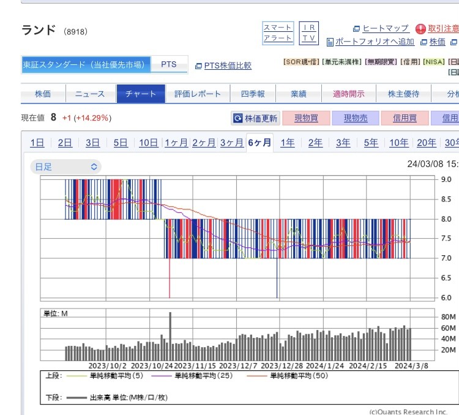The width and height of the screenshot is (459, 415).
Task: Click the refresh icon in 株価更新
Action: (238, 119)
